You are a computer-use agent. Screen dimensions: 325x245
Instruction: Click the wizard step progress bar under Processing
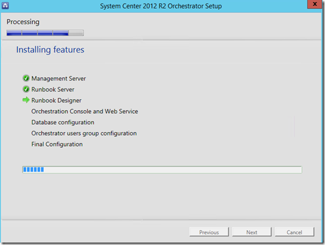click(45, 33)
